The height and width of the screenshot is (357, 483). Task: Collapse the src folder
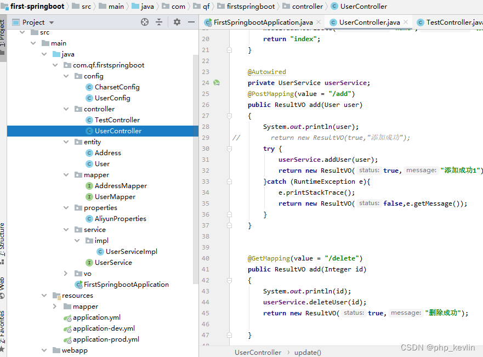22,32
